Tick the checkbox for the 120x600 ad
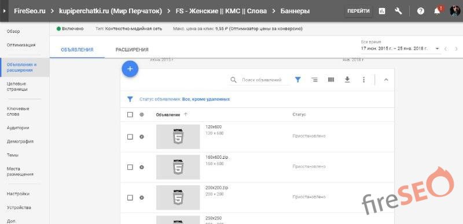The height and width of the screenshot is (224, 463). click(130, 137)
